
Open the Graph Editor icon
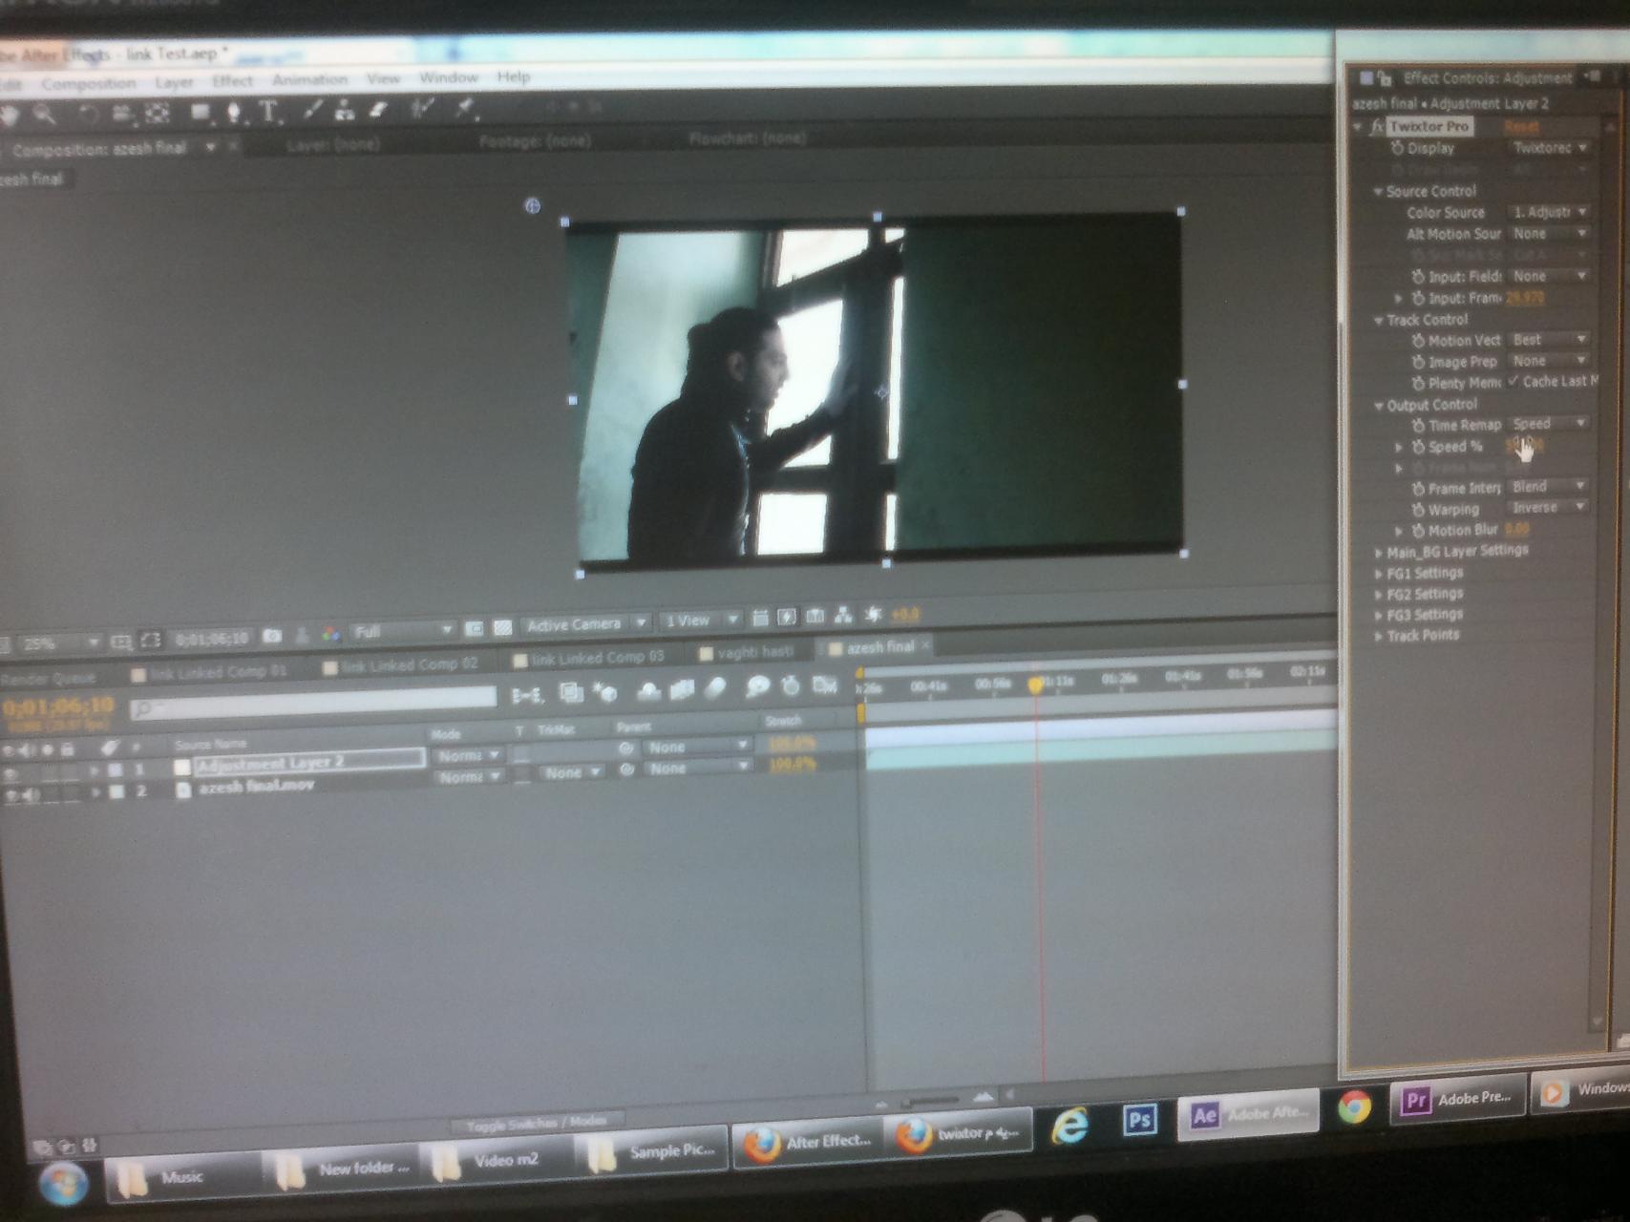(823, 685)
